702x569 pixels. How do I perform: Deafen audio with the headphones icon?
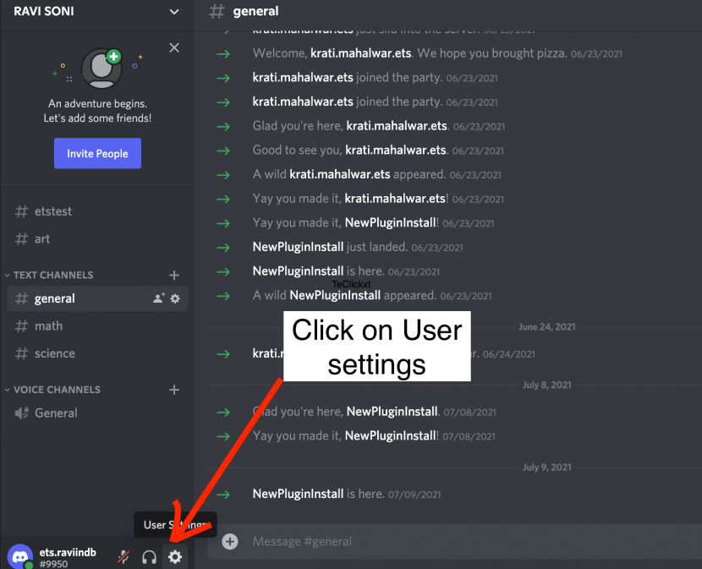[x=149, y=556]
